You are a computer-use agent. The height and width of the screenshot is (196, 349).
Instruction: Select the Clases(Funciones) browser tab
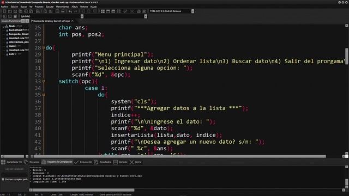(x=11, y=21)
